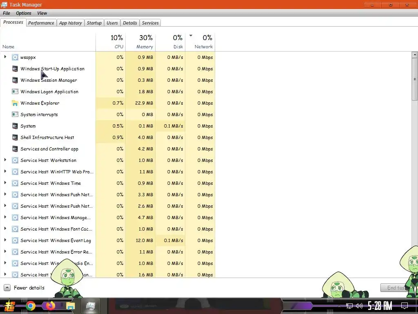Click Service Host: Windows Manage memory 4.7 MB
The height and width of the screenshot is (314, 418).
[x=146, y=218]
